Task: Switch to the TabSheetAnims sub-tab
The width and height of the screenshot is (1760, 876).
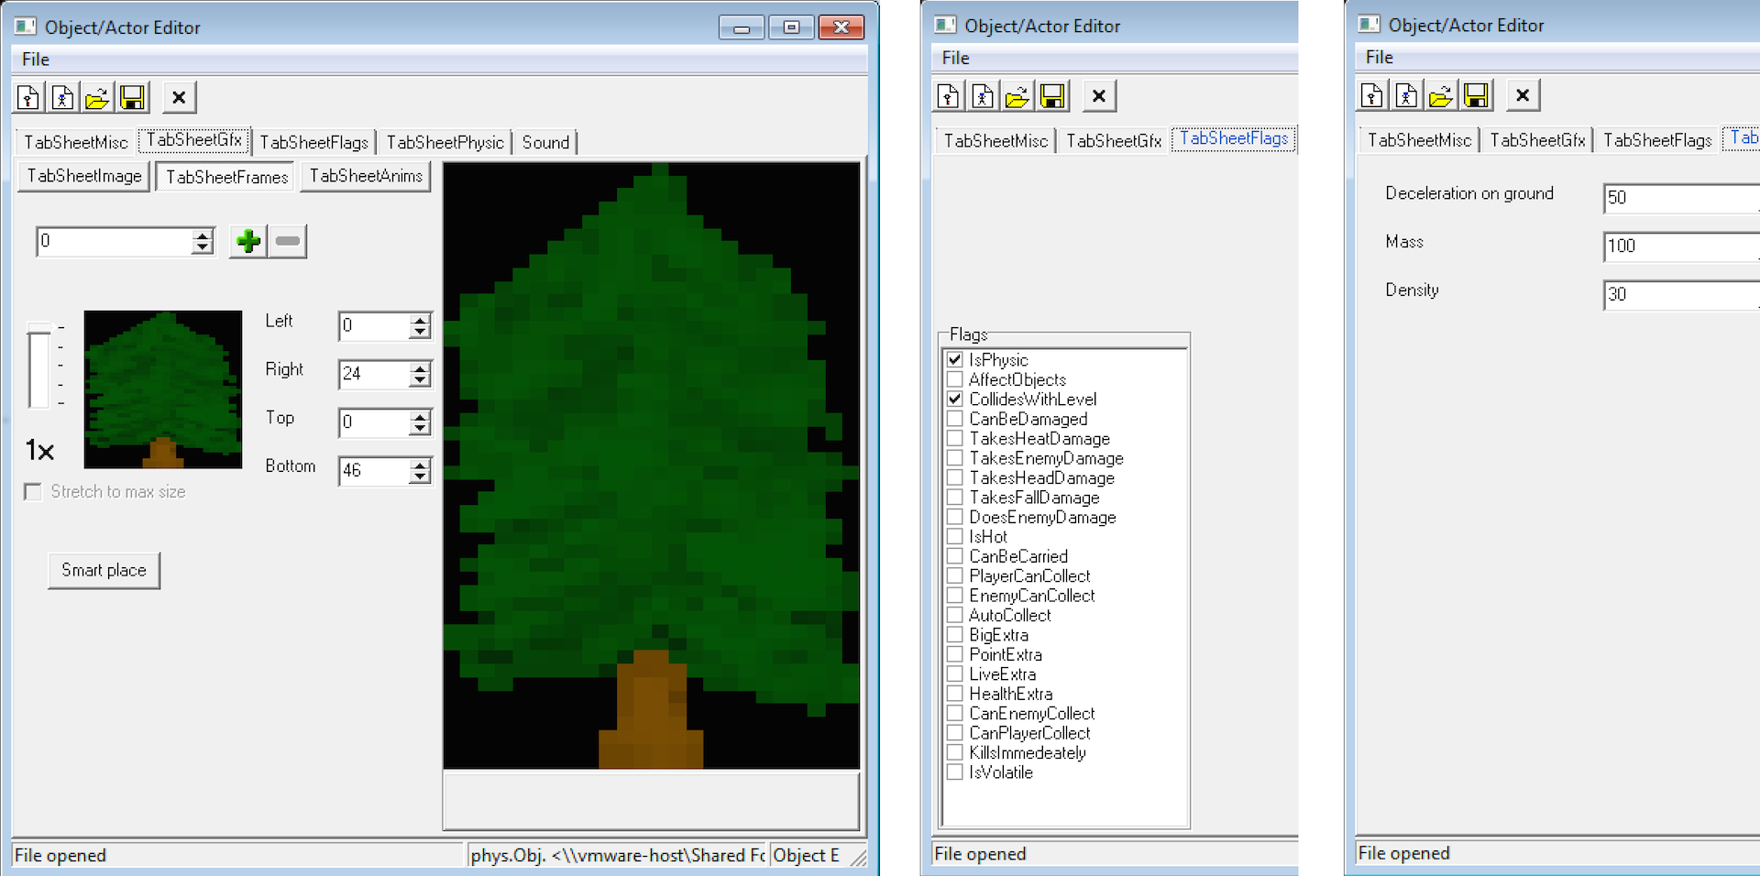Action: point(366,176)
